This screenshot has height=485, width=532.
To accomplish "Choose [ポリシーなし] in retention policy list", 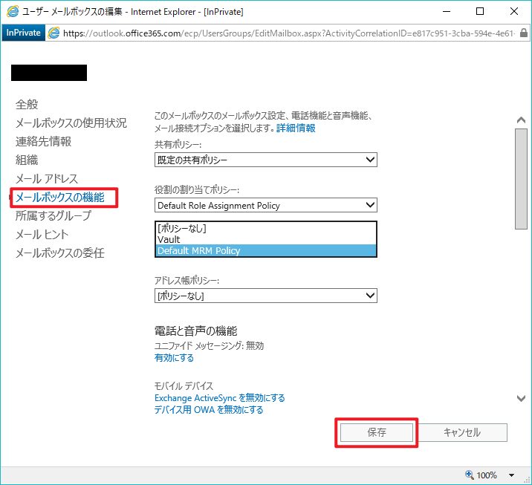I will click(266, 228).
